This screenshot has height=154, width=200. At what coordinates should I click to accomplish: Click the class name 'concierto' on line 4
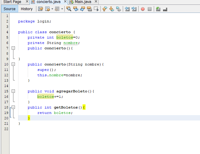[x=60, y=32]
